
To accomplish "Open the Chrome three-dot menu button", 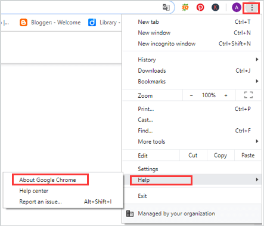I will 251,8.
